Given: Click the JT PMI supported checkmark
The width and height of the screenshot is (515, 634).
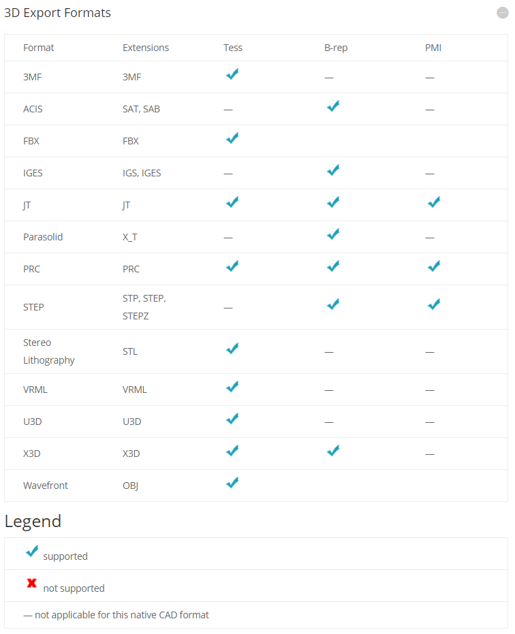Looking at the screenshot, I should coord(434,202).
